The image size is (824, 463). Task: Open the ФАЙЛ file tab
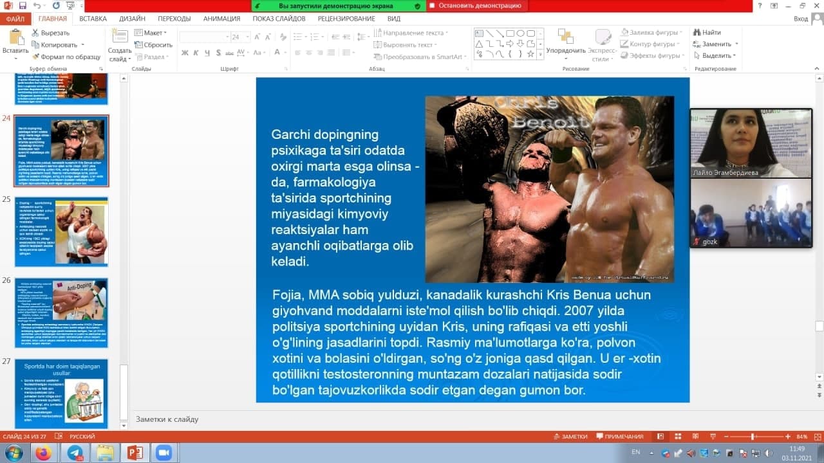pyautogui.click(x=15, y=19)
